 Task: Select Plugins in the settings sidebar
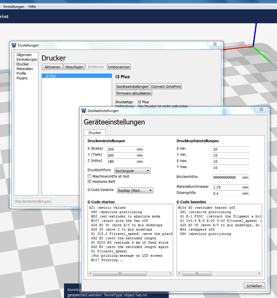(22, 78)
